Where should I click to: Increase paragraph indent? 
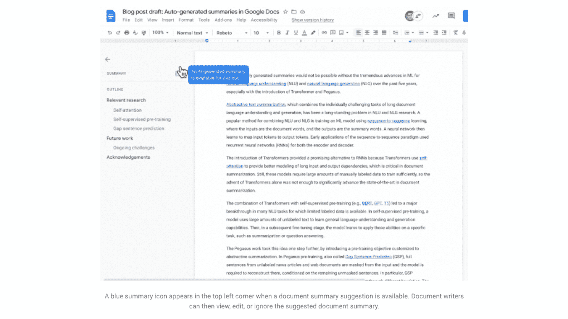click(444, 33)
